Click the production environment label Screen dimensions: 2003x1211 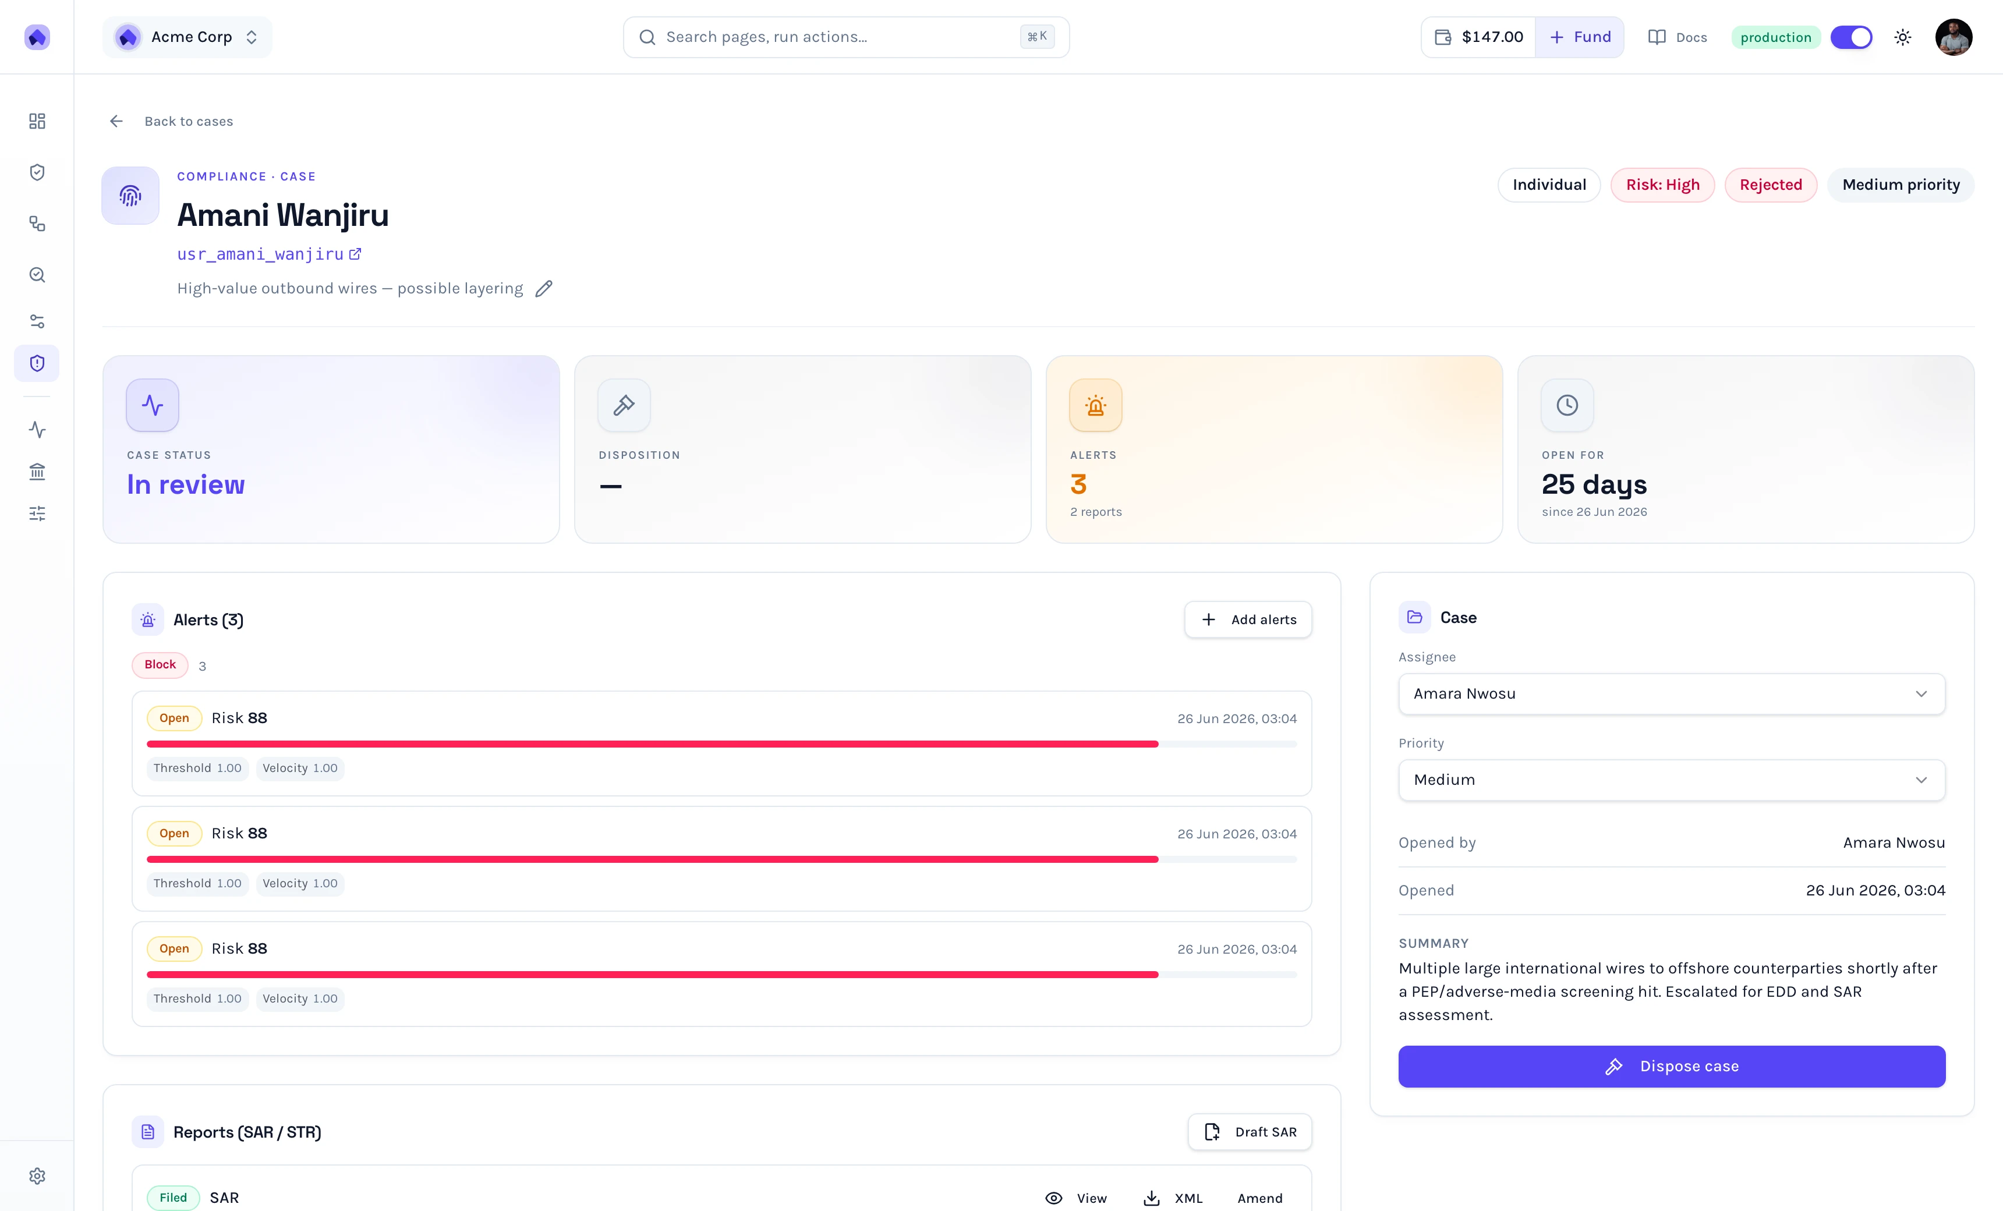[x=1775, y=37]
